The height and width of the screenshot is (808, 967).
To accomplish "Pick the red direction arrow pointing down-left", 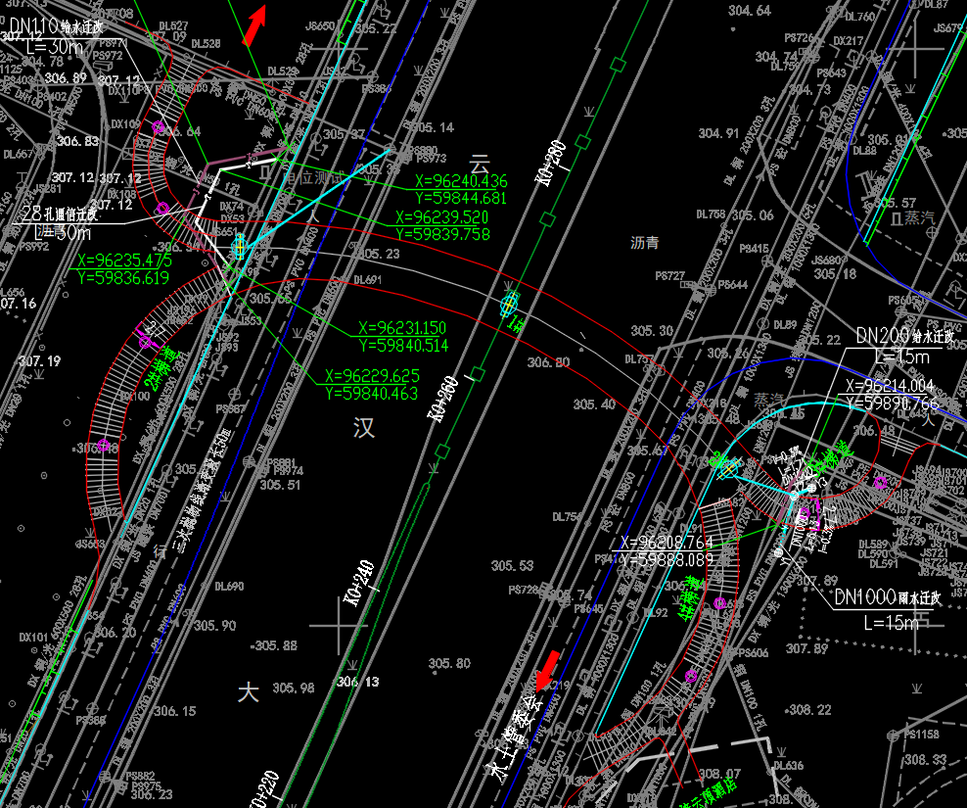I will coord(548,671).
